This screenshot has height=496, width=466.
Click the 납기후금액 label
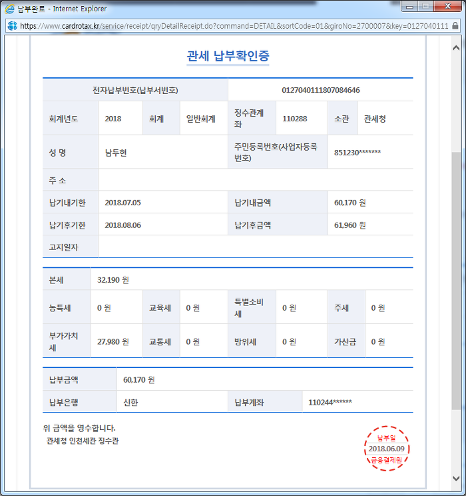click(253, 225)
